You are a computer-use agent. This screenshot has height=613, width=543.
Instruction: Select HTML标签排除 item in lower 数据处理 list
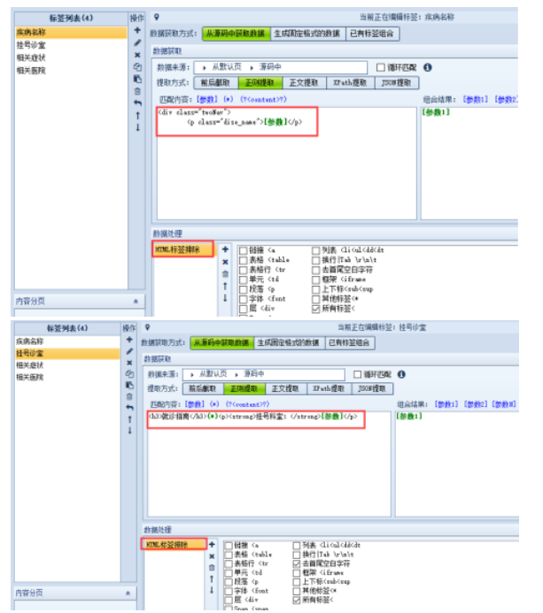[174, 544]
